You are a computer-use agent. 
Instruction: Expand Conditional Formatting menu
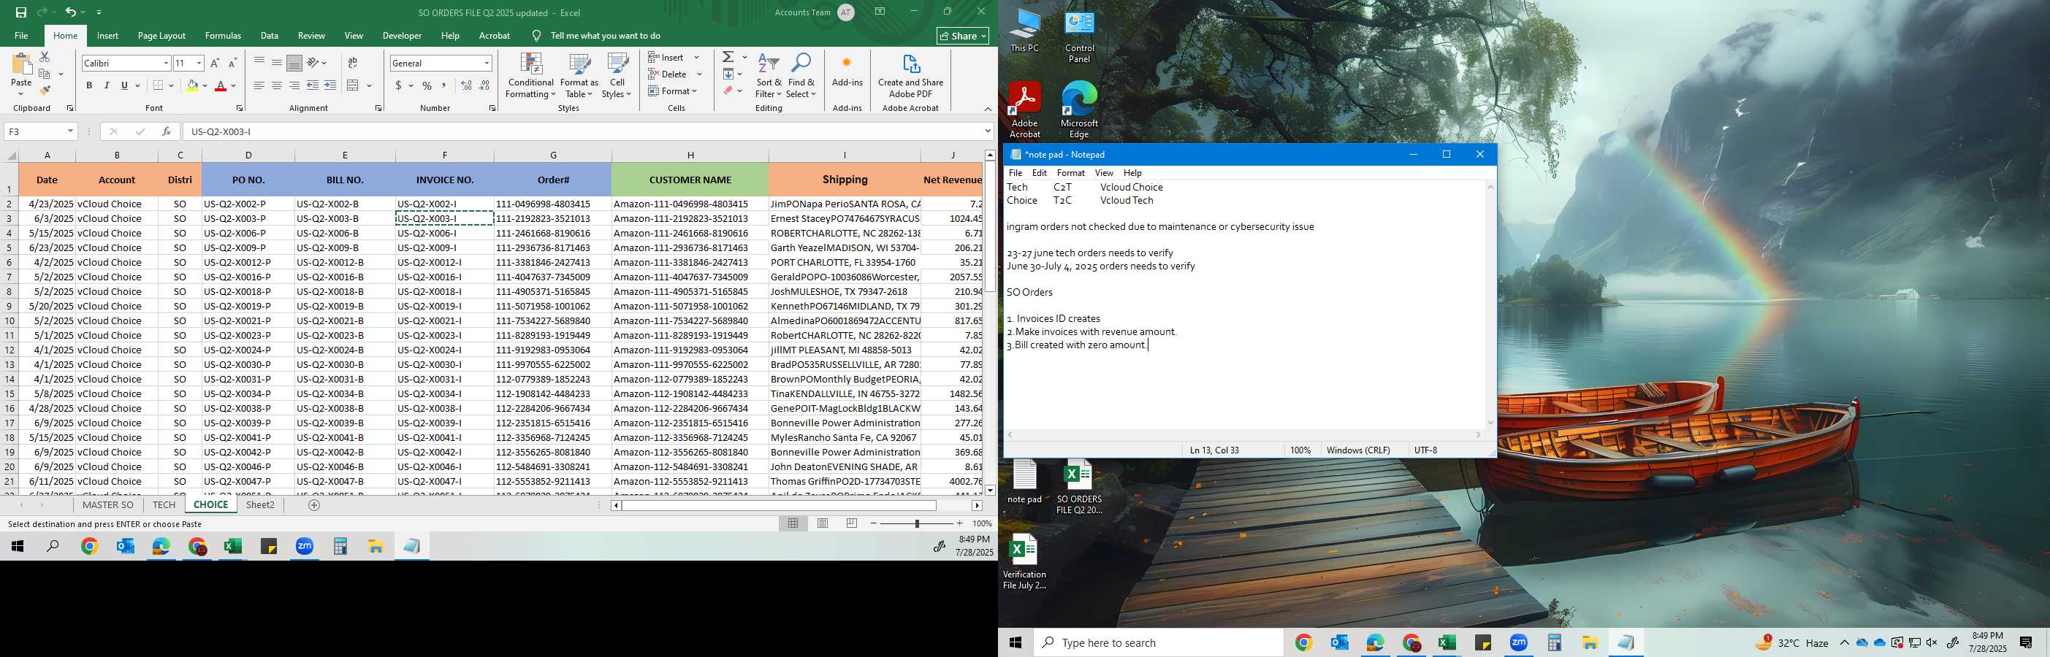click(x=531, y=77)
